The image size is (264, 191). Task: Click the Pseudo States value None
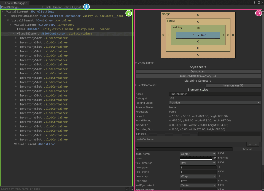[172, 107]
